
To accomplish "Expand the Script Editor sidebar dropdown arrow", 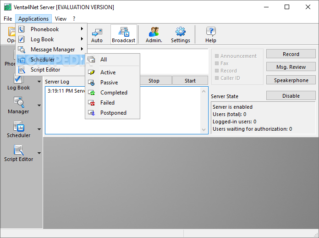I will pos(39,153).
